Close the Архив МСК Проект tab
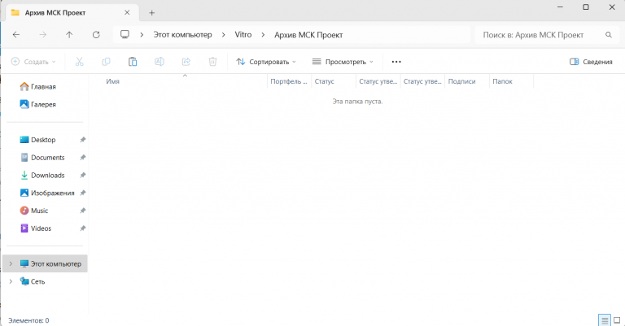625x326 pixels. pos(127,13)
